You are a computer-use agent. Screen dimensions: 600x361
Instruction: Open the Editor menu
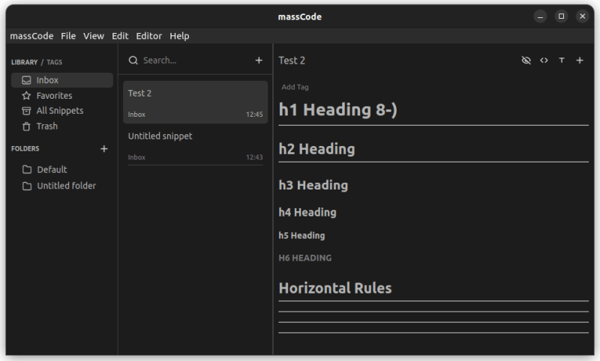click(x=148, y=36)
